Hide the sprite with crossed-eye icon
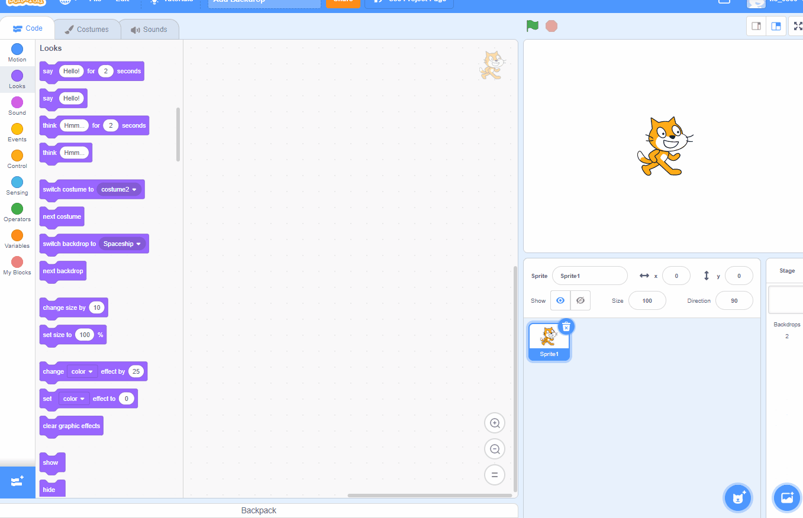The image size is (803, 518). pos(581,300)
